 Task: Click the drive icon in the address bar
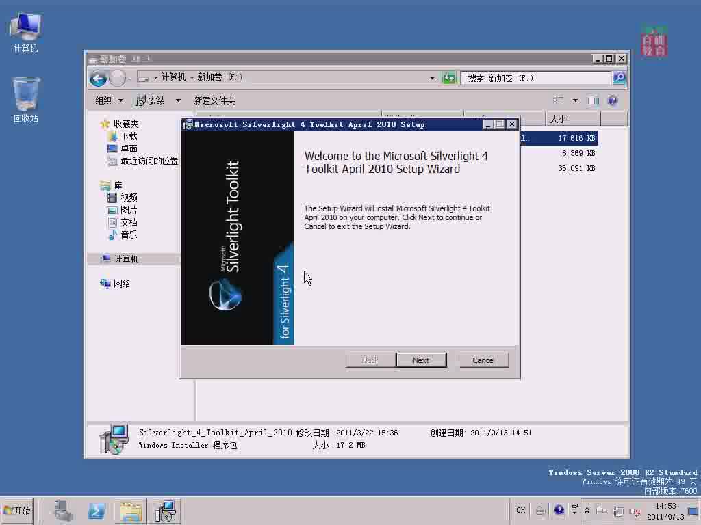143,78
